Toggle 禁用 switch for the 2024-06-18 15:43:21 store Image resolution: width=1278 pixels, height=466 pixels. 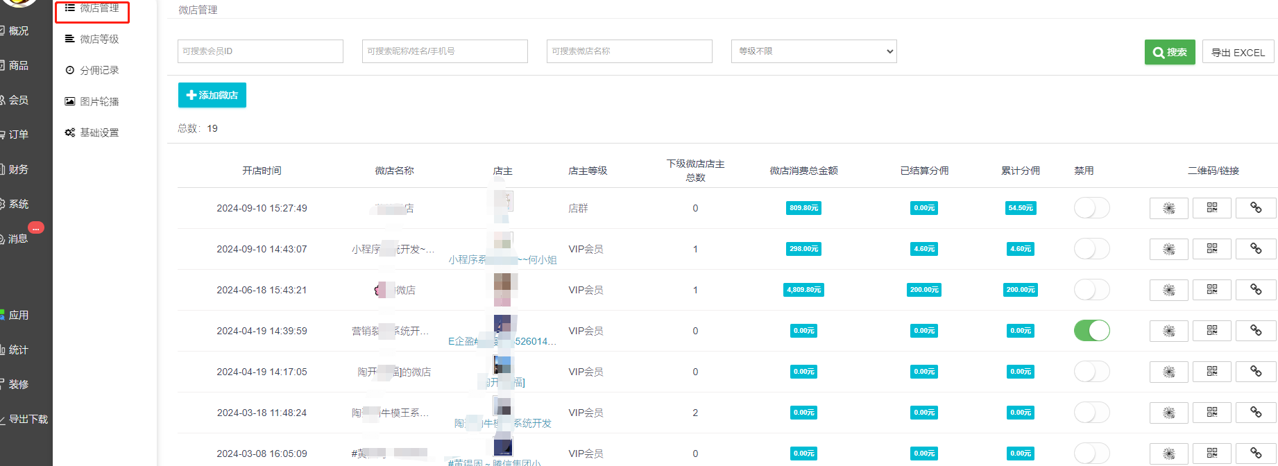(1091, 290)
